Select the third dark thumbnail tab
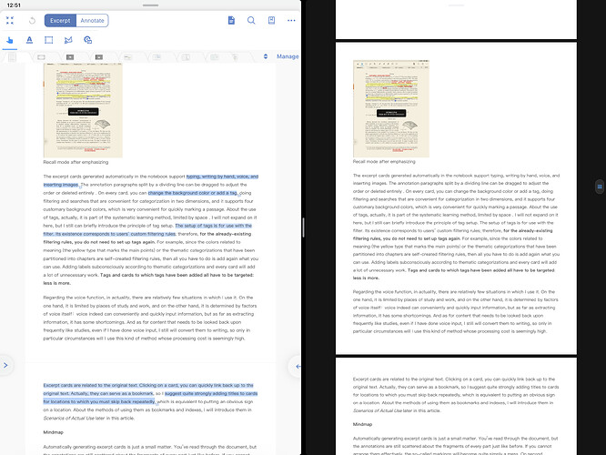 [x=70, y=57]
